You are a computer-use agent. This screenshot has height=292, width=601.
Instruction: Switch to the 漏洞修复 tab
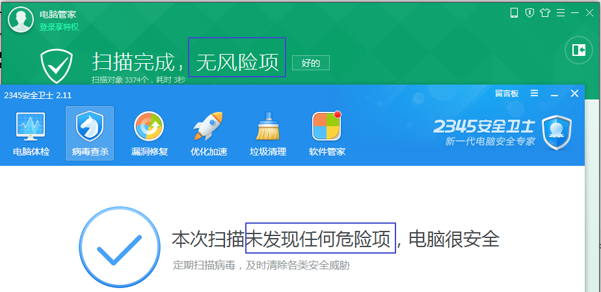150,133
